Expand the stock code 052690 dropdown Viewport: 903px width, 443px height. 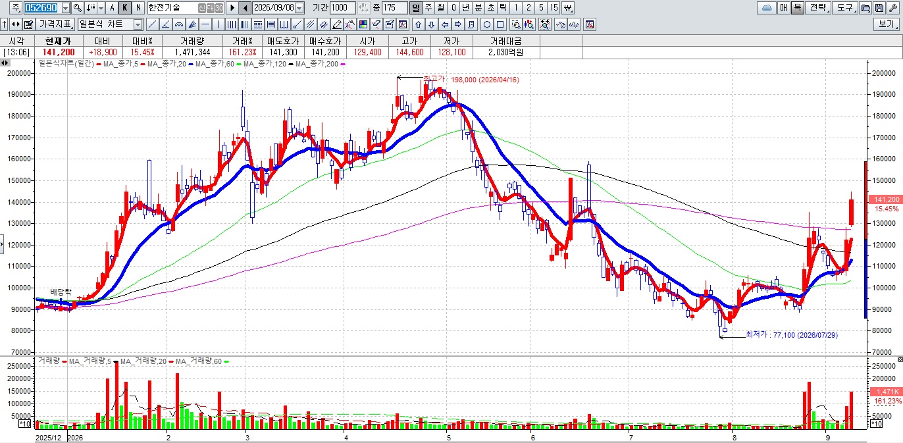[66, 8]
